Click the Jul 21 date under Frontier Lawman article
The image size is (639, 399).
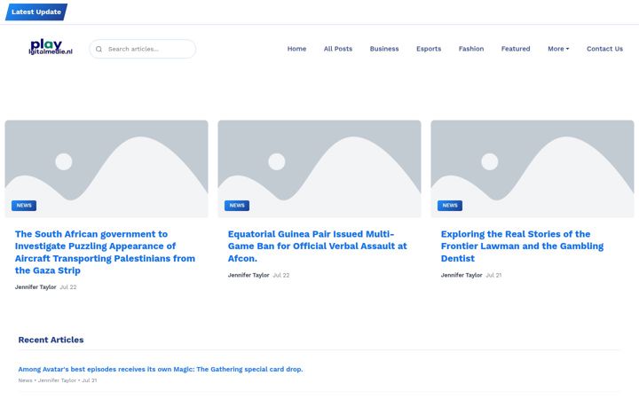coord(493,275)
